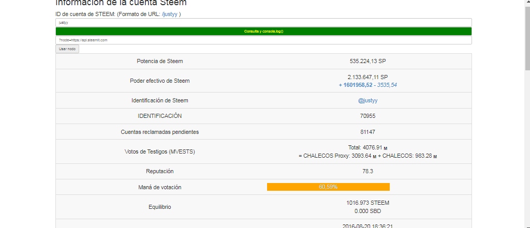Select the 0.000 SBD balance
Screen dimensions: 530x228
coord(368,211)
